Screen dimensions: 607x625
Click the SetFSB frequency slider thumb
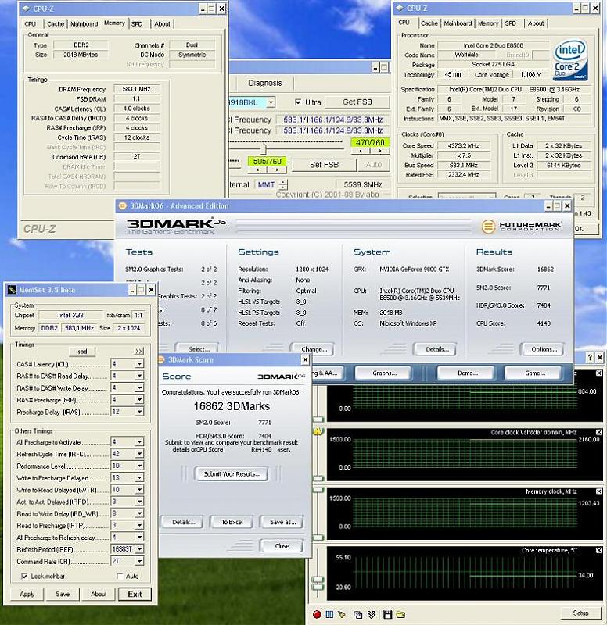point(264,148)
